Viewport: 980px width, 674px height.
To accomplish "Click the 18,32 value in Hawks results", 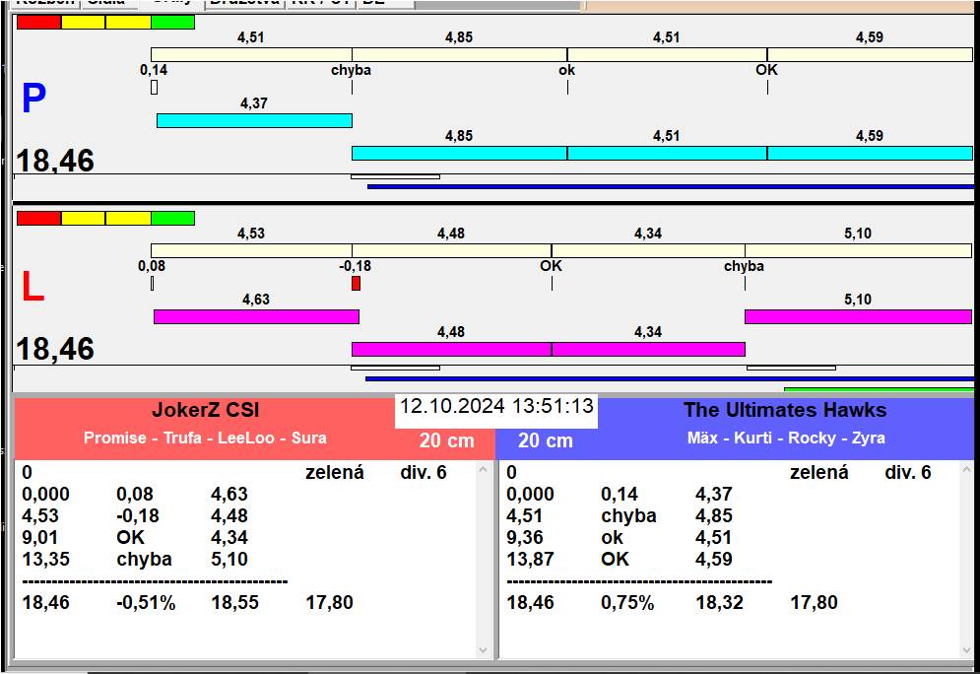I will point(719,603).
